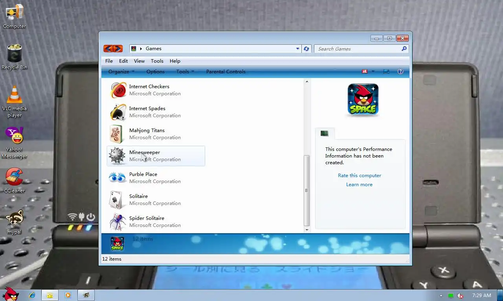Select the performance tab in preview pane
503x301 pixels.
[324, 134]
